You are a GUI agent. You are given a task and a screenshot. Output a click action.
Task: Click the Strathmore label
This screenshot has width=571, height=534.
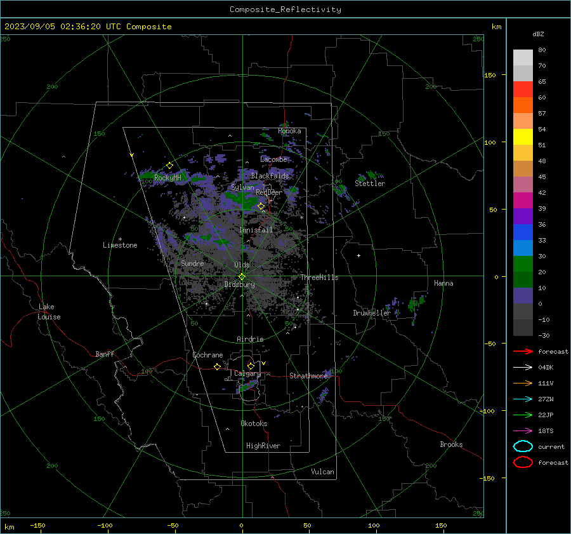point(308,376)
